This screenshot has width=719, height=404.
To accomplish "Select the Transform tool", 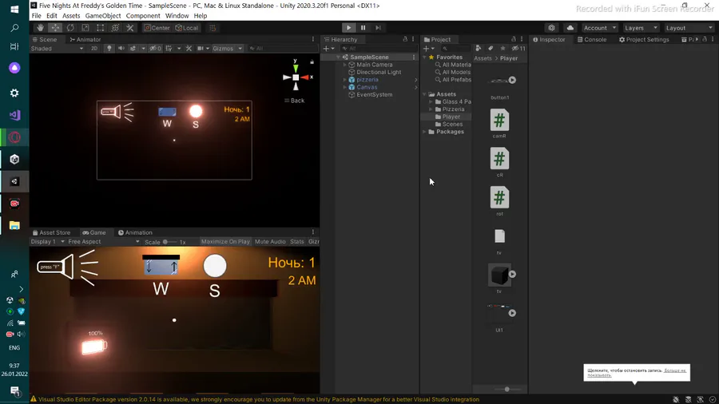I will 115,28.
